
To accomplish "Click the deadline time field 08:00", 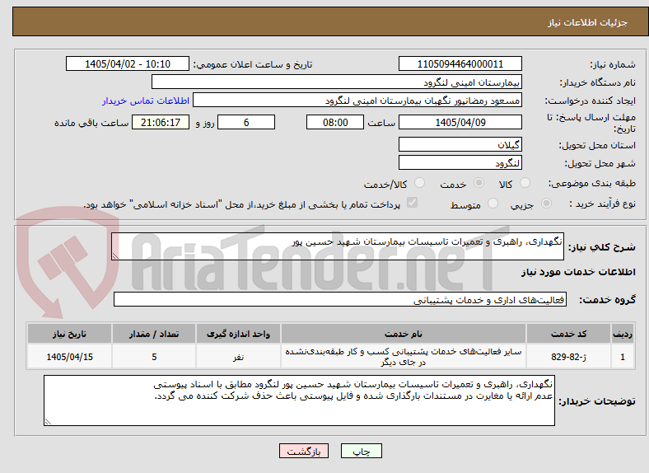I will (335, 122).
